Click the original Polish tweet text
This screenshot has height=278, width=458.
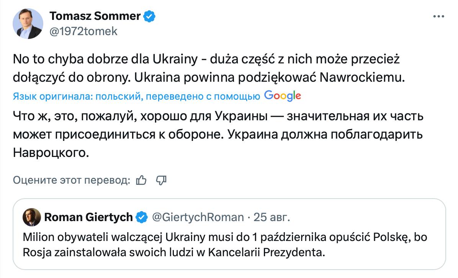coord(209,68)
